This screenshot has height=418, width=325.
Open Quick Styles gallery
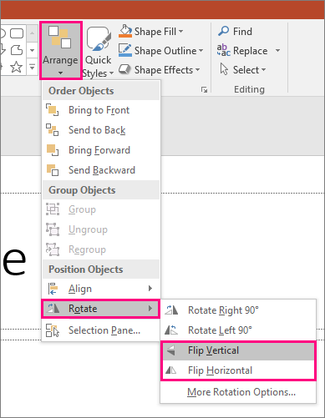98,52
